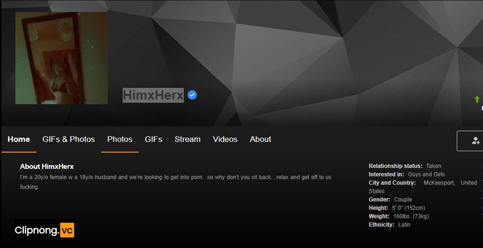Viewport: 483px width, 248px height.
Task: Click the Relationship status value Taken
Action: 434,166
